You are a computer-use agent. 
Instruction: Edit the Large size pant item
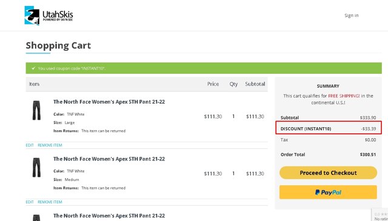point(30,145)
